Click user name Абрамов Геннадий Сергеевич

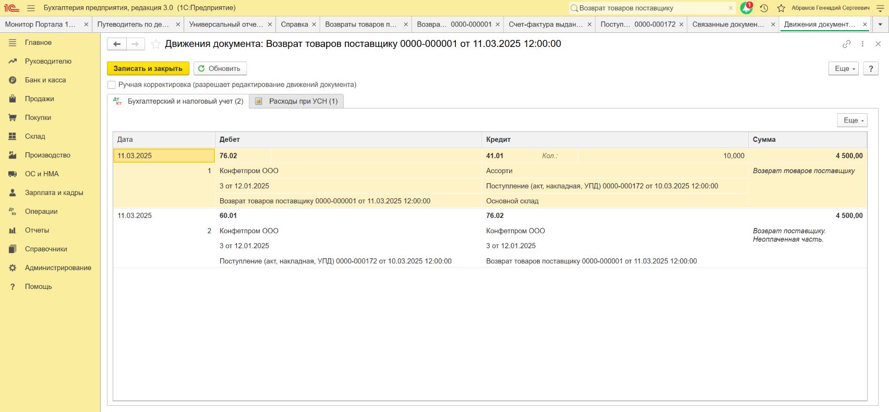click(x=831, y=8)
